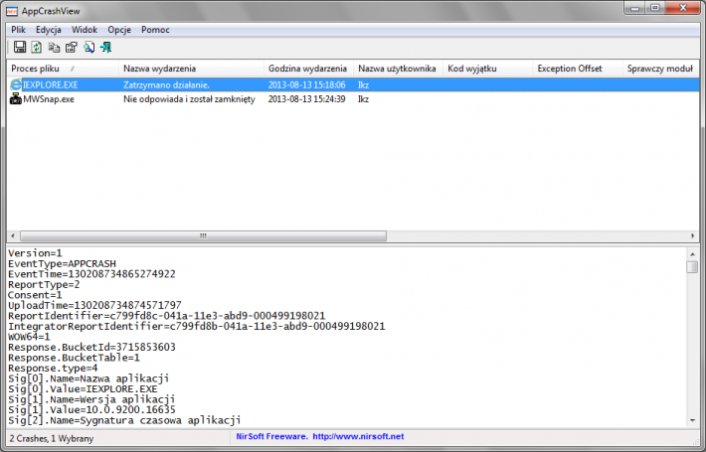Click the camera icon on MWSnap.exe row
The image size is (706, 452).
point(16,99)
